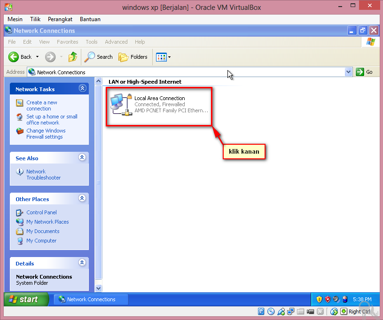Click VirtualBox hard disk activity icon
Image resolution: width=383 pixels, height=320 pixels.
pyautogui.click(x=261, y=312)
